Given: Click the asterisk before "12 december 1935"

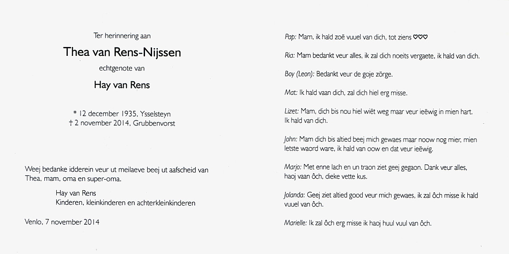Looking at the screenshot, I should point(76,113).
